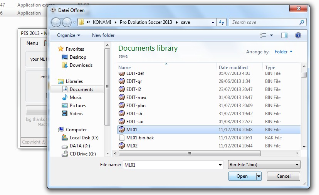Select the ML02 file

point(209,146)
